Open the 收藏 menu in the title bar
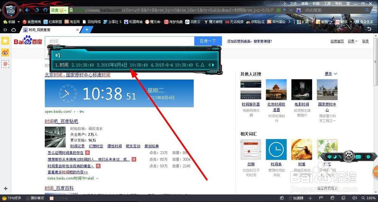Screen dimensions: 378x202 [x=316, y=3]
